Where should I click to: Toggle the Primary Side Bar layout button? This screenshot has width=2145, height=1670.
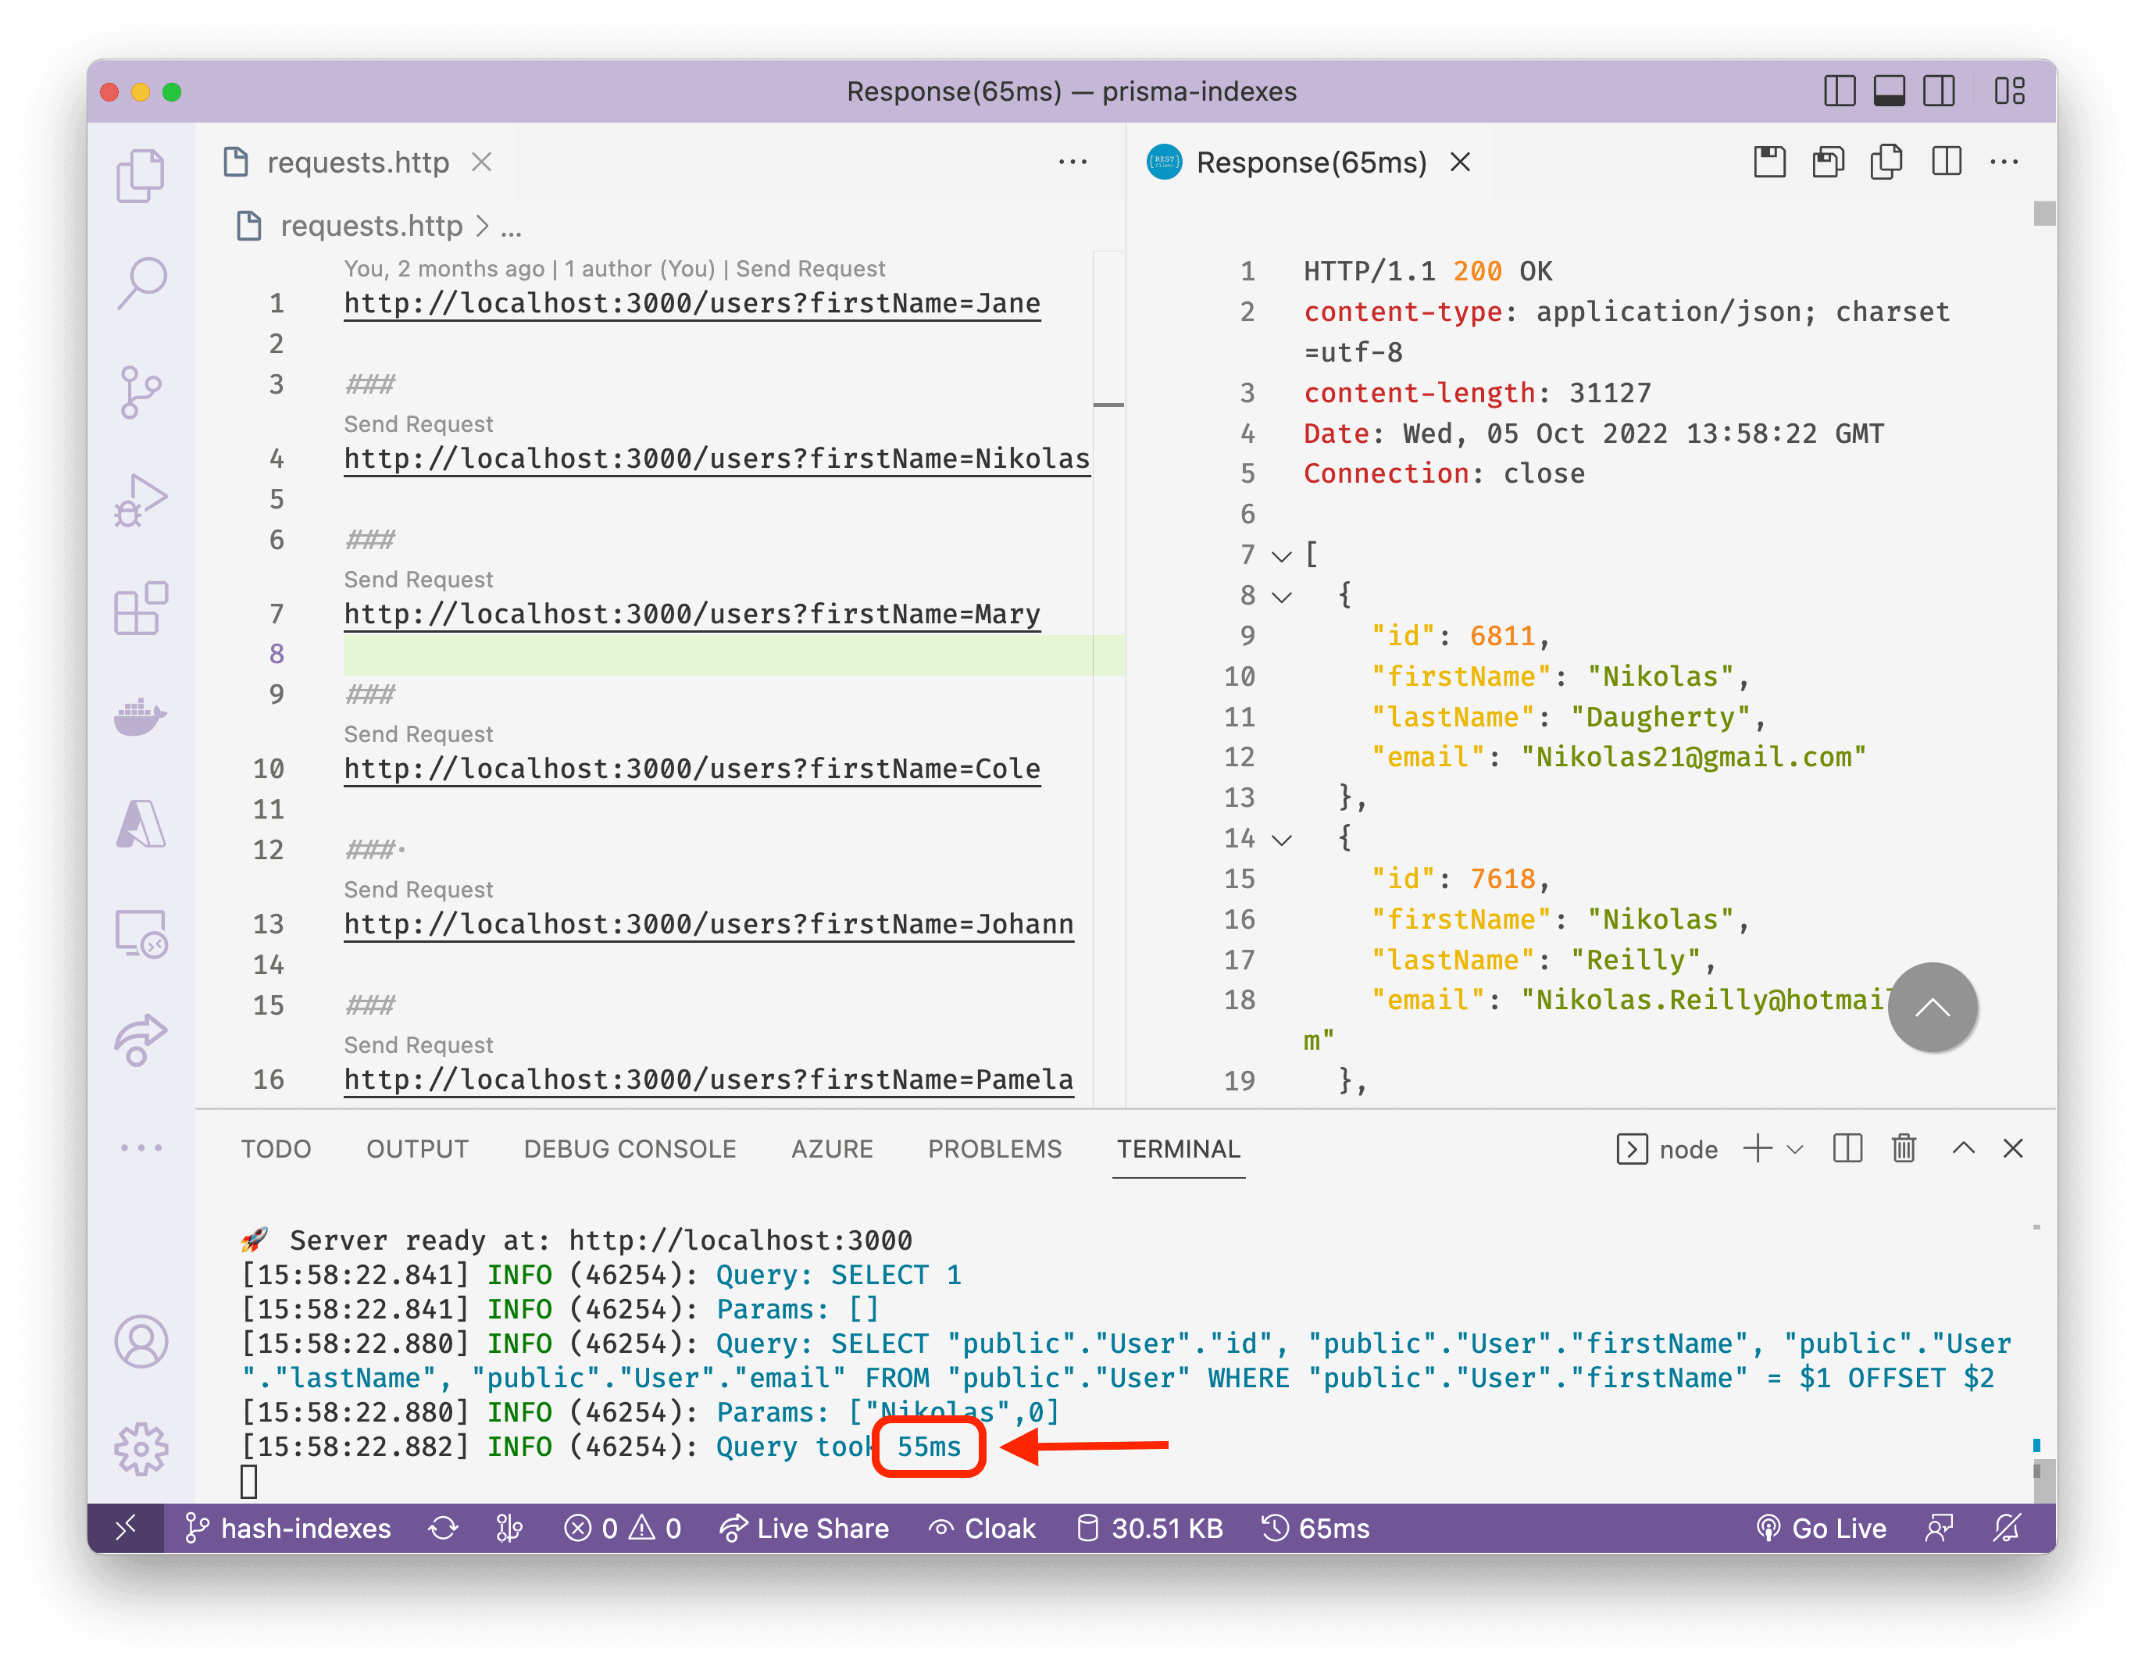point(1839,91)
